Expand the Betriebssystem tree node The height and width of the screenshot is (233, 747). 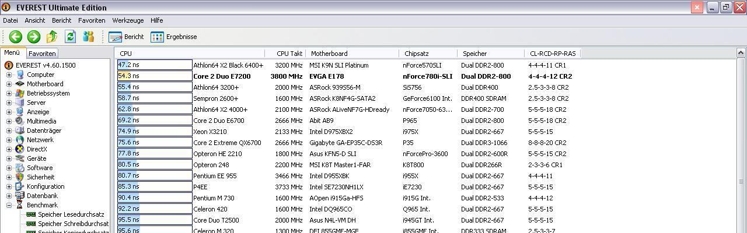point(9,93)
